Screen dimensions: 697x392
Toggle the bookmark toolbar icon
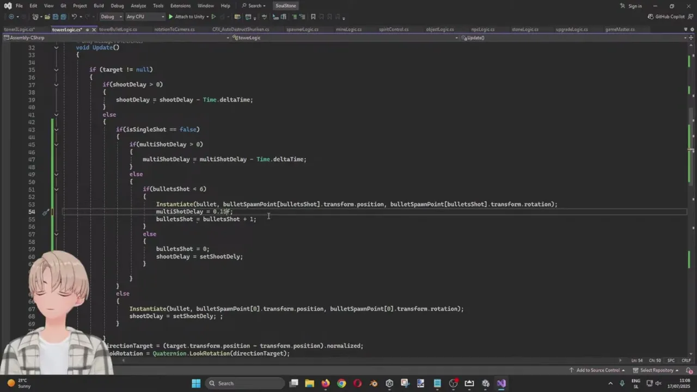pos(313,17)
